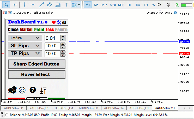Click the green connection status bar

click(186, 5)
